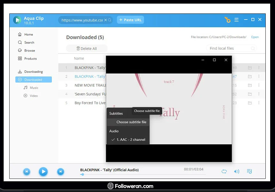Open the file location link

point(255,37)
